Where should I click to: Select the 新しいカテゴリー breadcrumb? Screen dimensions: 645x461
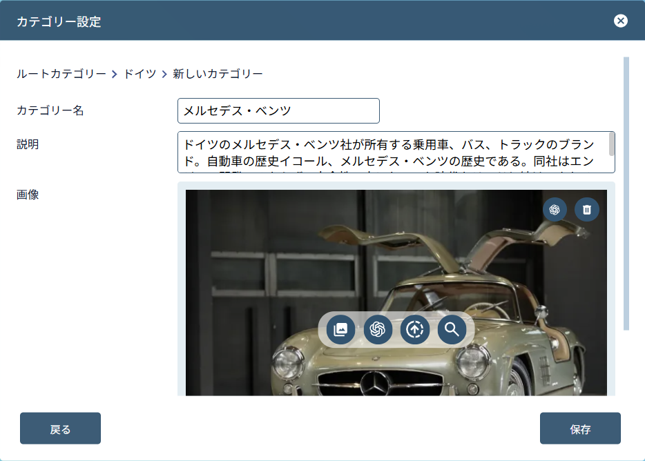click(218, 74)
